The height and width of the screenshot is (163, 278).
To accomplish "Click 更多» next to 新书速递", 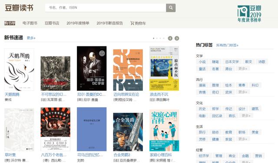I will coord(31,38).
